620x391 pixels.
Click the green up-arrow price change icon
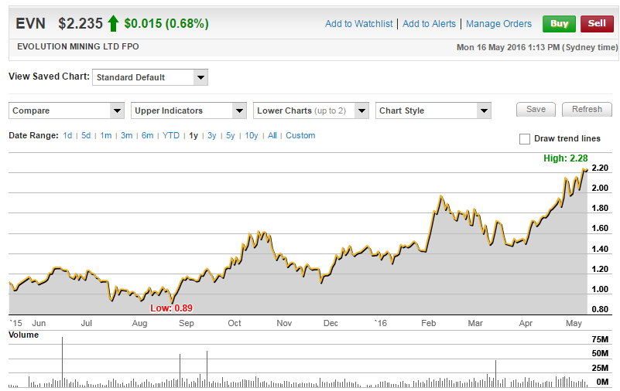[113, 24]
